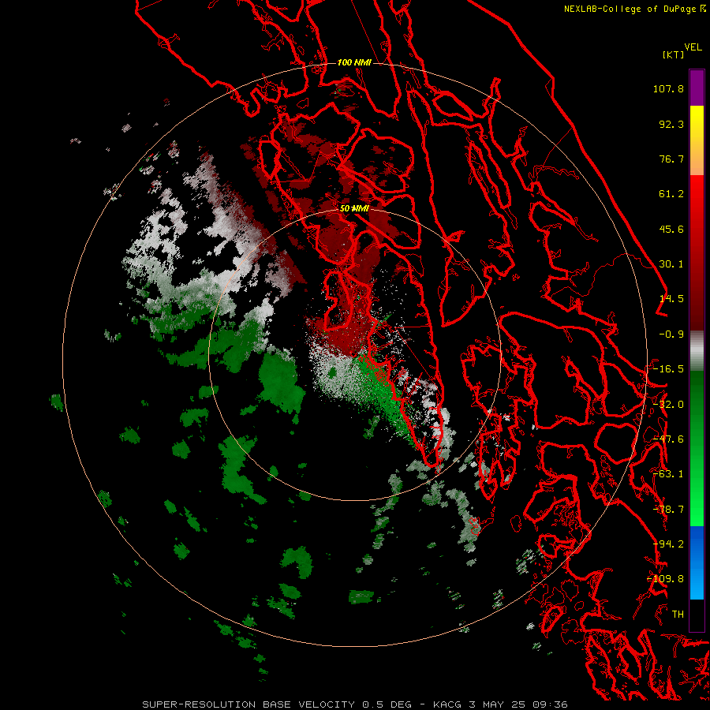Click the -78.7 legend value
This screenshot has height=710, width=710.
point(668,510)
